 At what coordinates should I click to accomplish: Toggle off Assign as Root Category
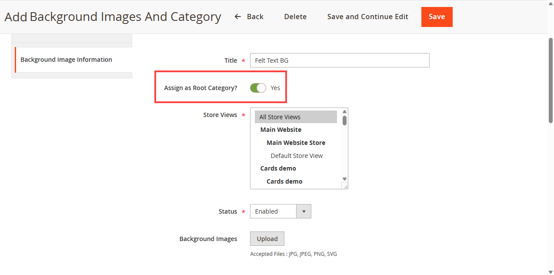click(x=258, y=88)
